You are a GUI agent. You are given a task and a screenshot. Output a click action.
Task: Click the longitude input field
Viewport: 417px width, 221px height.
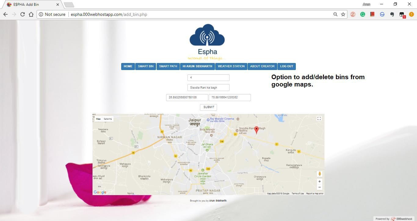coord(230,97)
